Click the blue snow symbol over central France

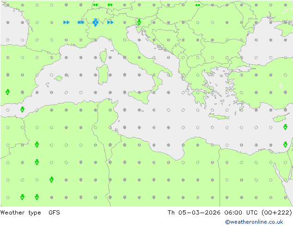pos(67,23)
